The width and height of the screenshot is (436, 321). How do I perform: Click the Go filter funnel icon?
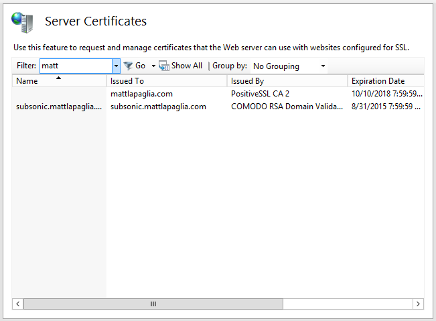[128, 66]
